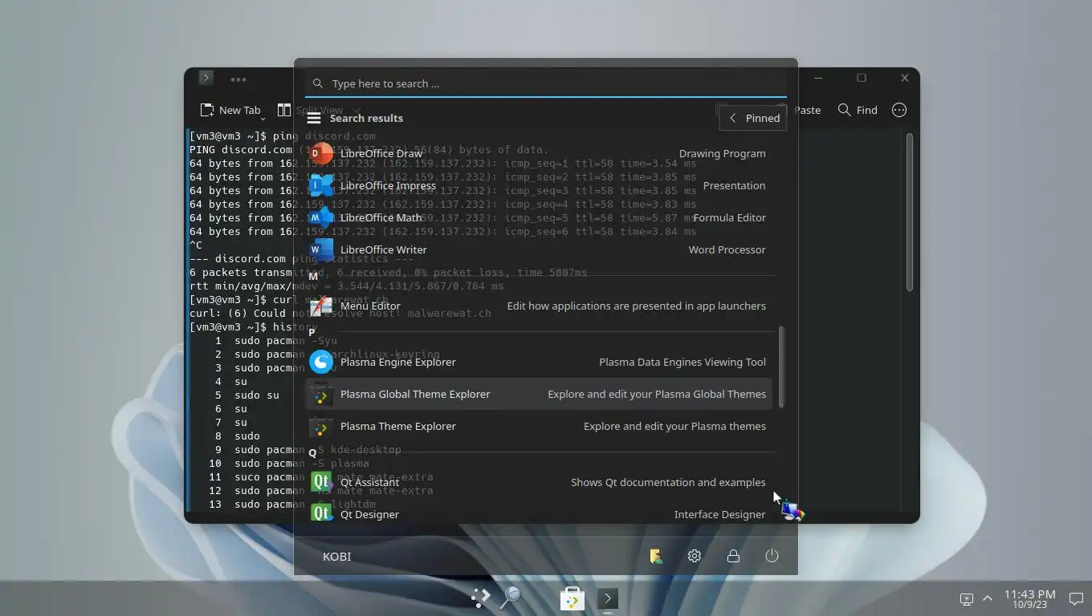
Task: Open Qt Assistant icon
Action: click(321, 482)
